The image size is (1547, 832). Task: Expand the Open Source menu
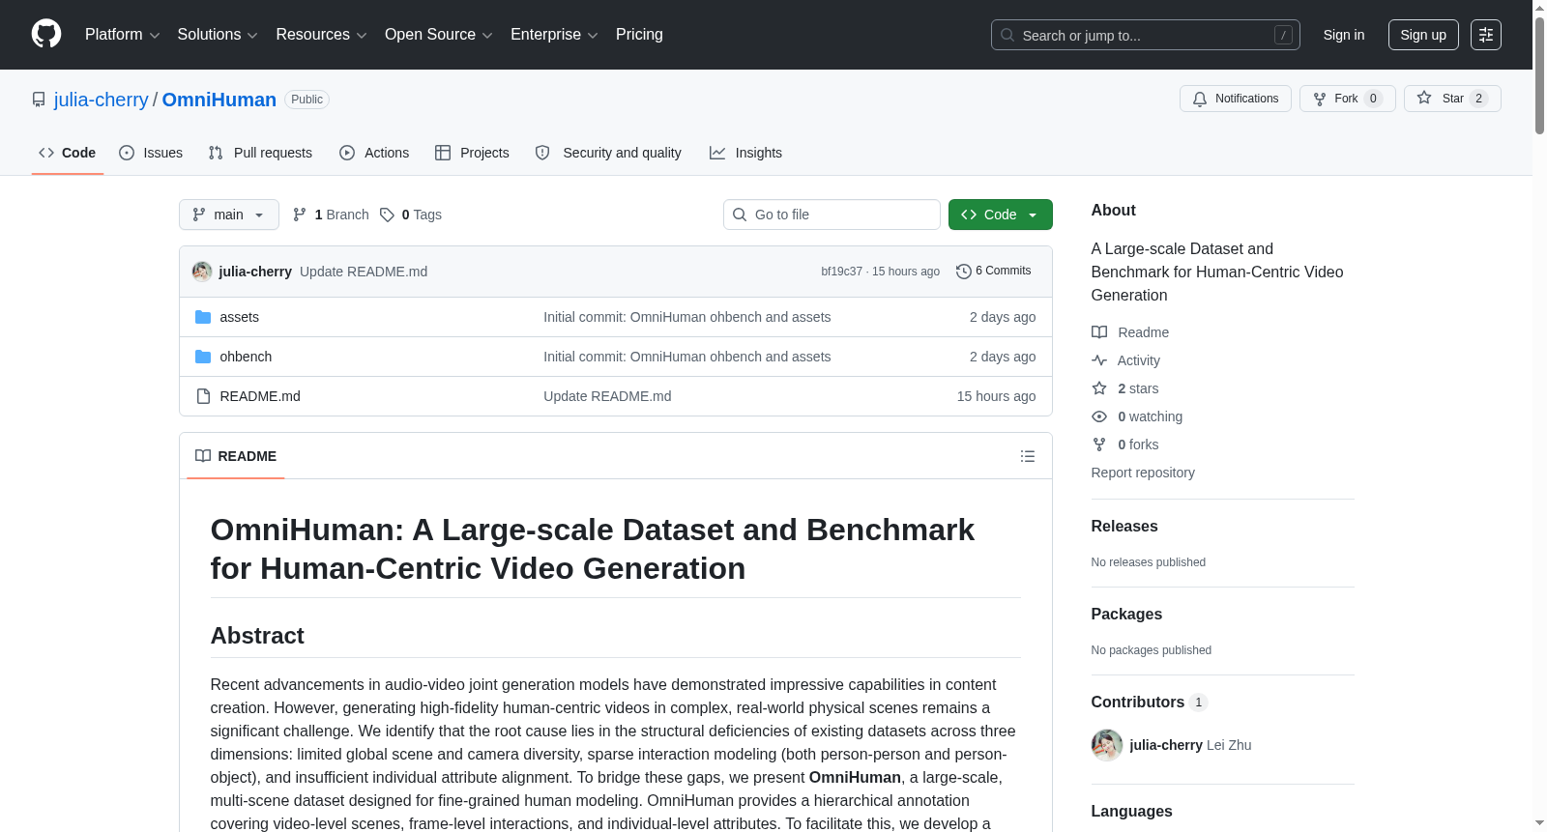(x=439, y=35)
